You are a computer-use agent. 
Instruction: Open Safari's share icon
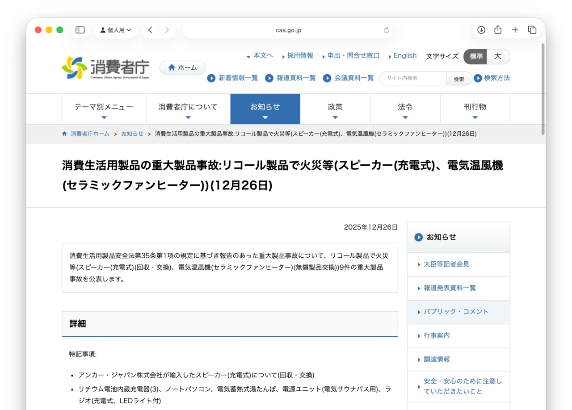(498, 30)
